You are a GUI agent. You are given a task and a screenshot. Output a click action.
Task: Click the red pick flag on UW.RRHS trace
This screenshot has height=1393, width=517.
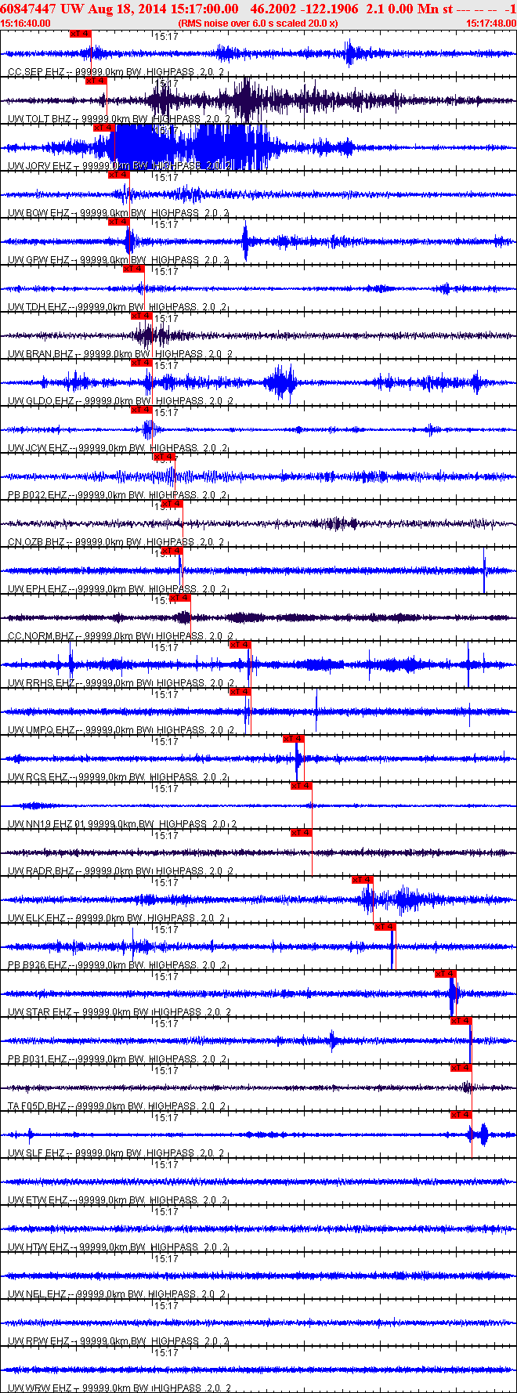coord(240,645)
